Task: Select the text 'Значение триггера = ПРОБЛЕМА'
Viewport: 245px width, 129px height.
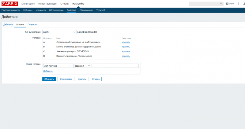Action: pos(73,51)
